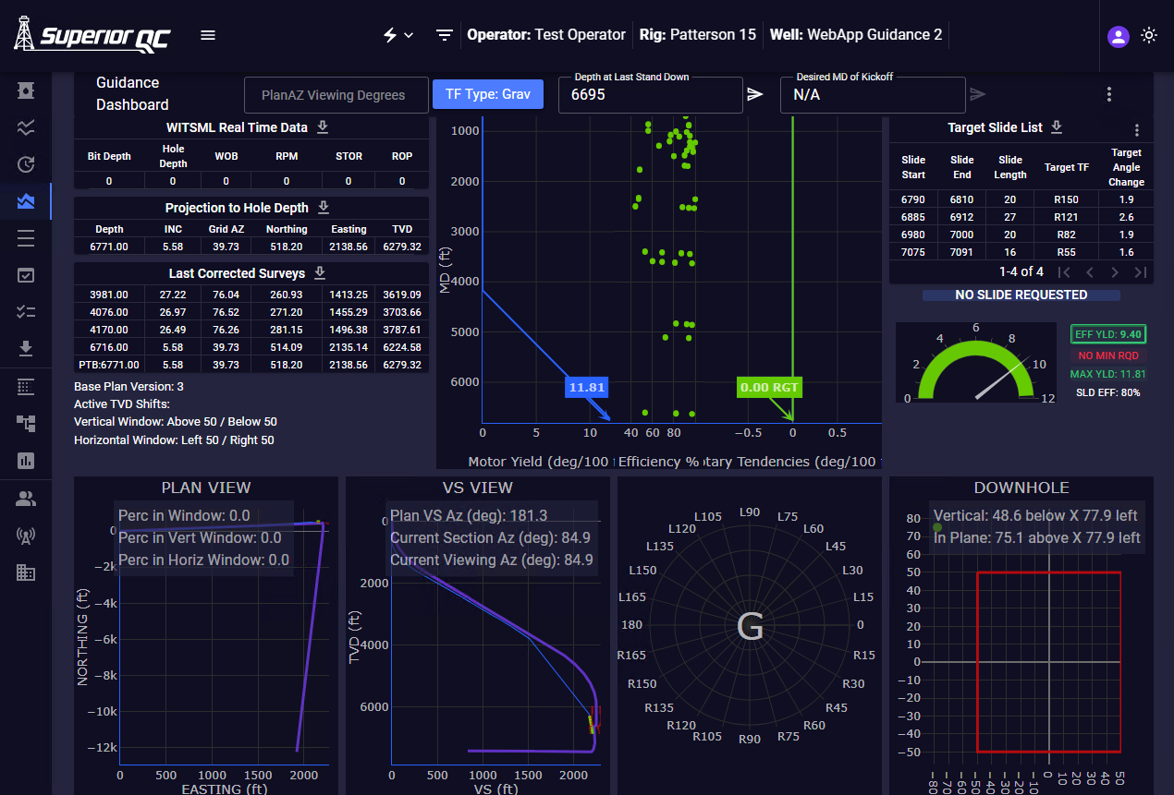The width and height of the screenshot is (1174, 795).
Task: Open the surveys trend icon in the sidebar
Action: [x=26, y=127]
